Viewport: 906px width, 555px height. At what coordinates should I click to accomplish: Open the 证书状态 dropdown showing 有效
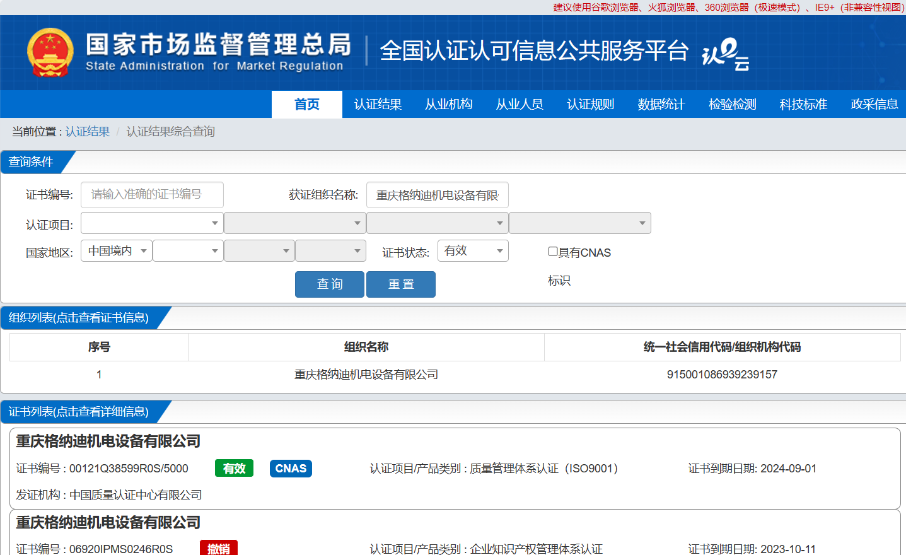473,251
